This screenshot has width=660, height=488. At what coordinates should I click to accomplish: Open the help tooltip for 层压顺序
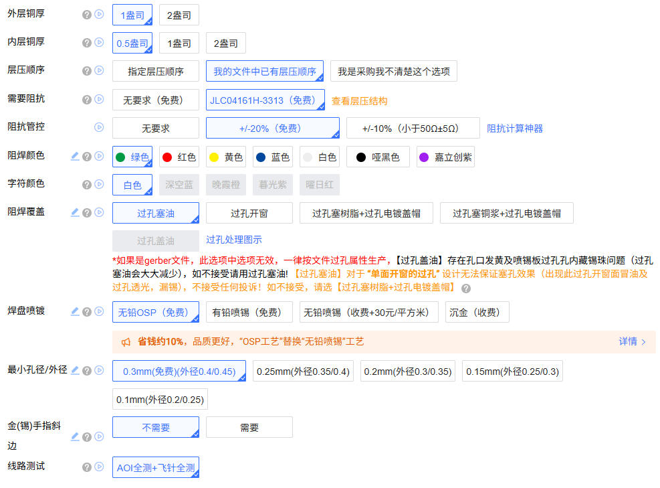click(87, 71)
